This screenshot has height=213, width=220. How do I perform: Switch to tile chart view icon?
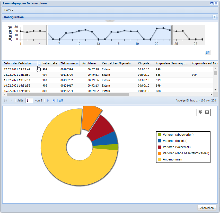point(200,112)
